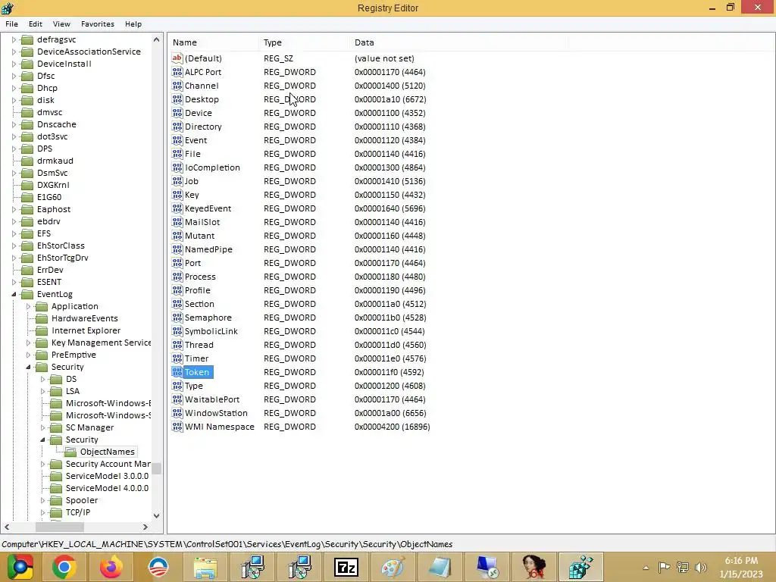
Task: Launch Firefox from the taskbar
Action: (111, 567)
